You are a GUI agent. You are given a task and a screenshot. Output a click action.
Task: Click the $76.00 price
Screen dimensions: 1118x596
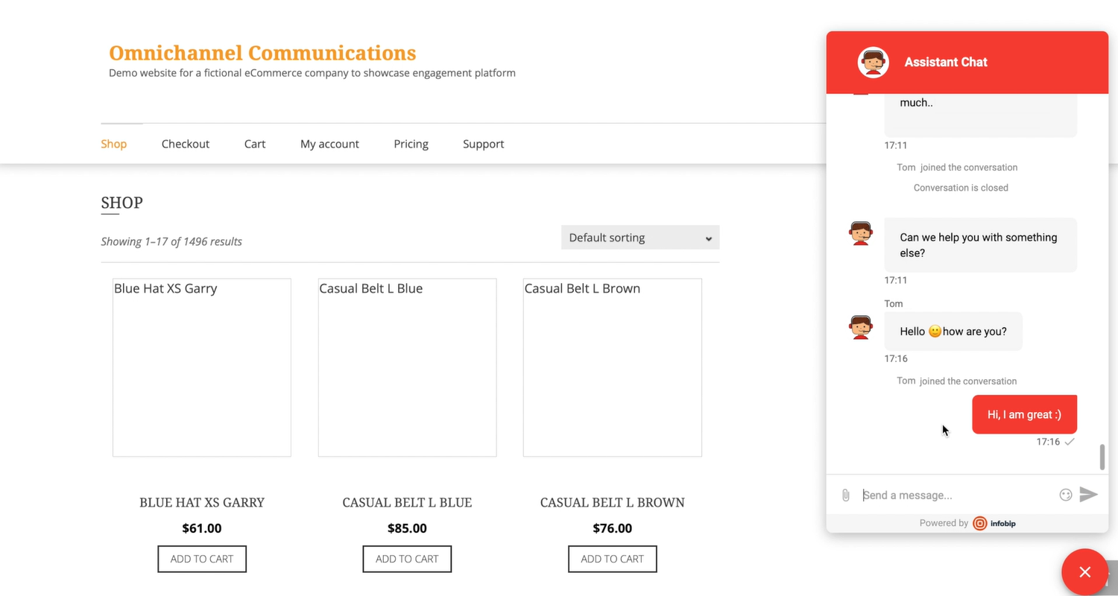613,528
